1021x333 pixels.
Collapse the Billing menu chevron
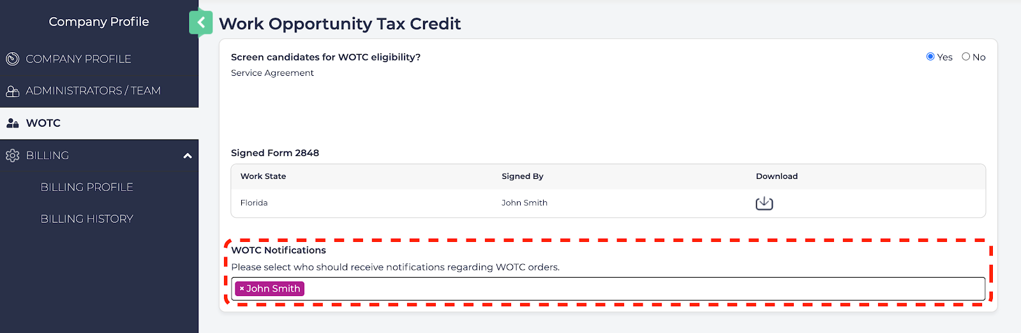point(188,155)
